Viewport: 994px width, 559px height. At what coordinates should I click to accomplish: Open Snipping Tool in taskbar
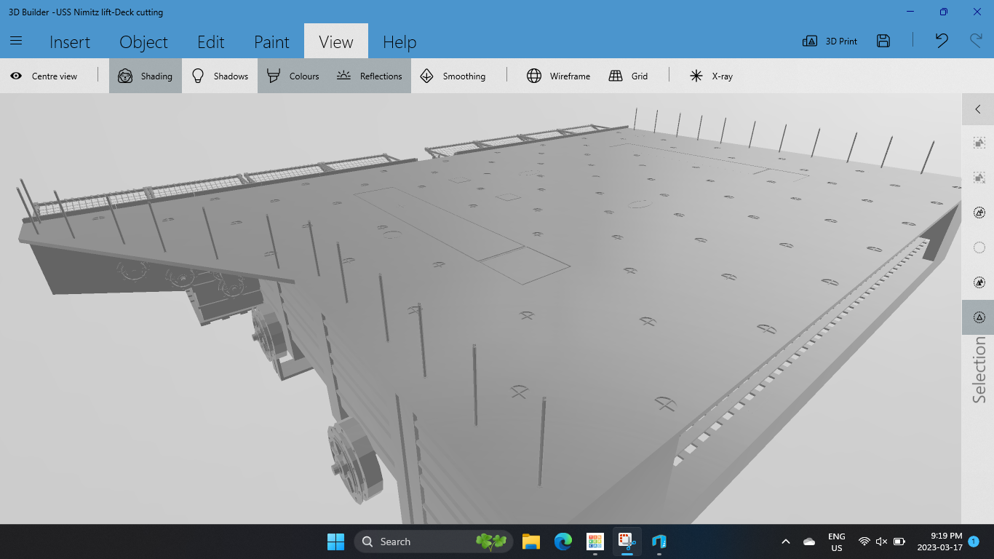click(x=627, y=542)
